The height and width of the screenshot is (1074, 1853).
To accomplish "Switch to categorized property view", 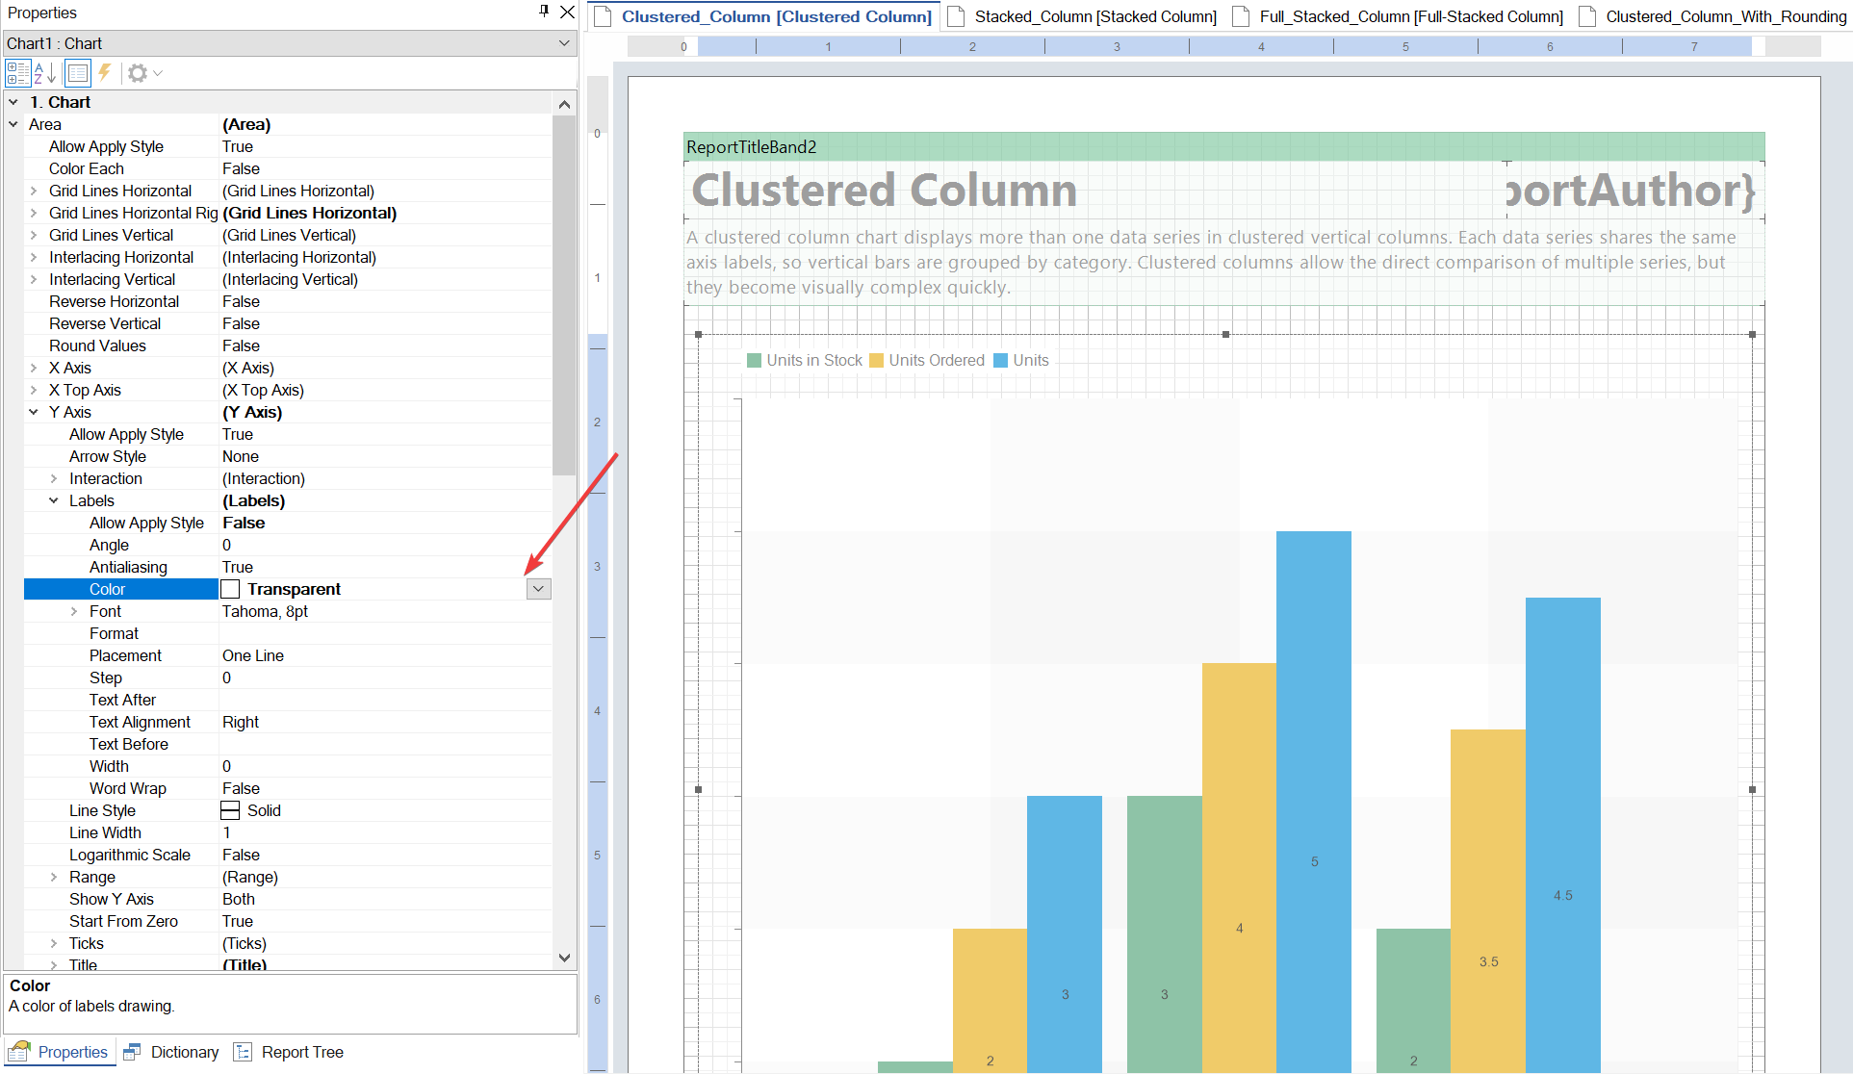I will click(x=17, y=73).
